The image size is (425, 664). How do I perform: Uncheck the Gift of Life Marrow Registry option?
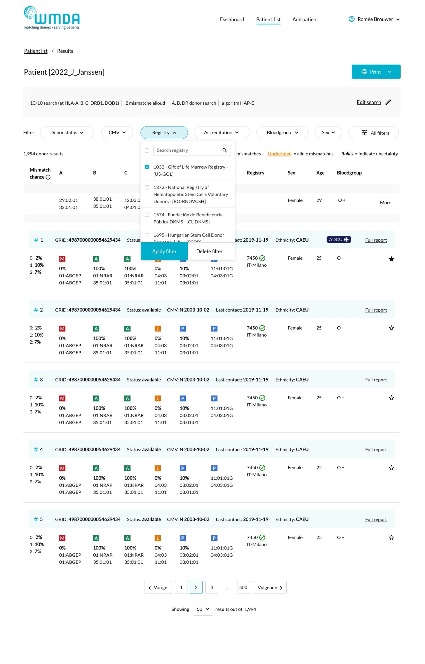[x=147, y=167]
